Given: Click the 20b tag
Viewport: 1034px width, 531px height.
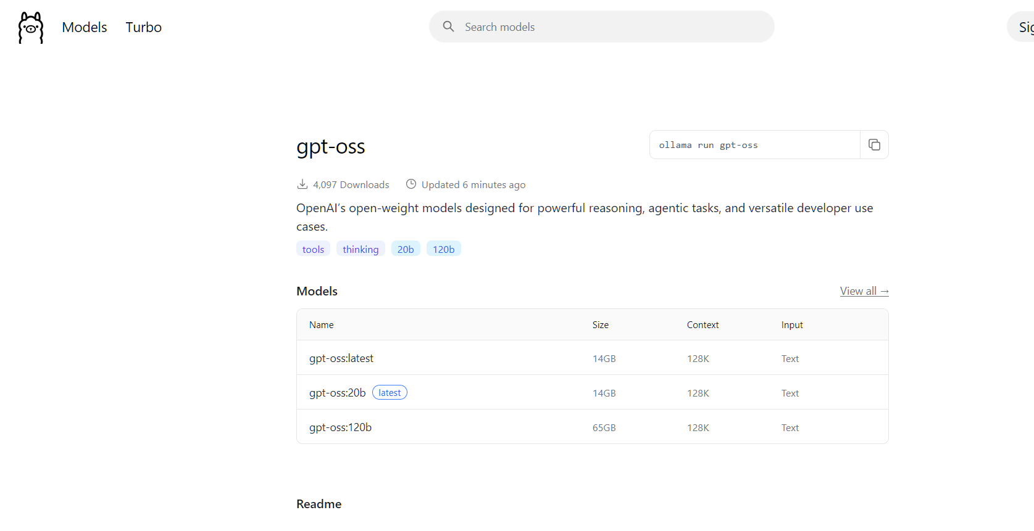Looking at the screenshot, I should click(x=406, y=249).
